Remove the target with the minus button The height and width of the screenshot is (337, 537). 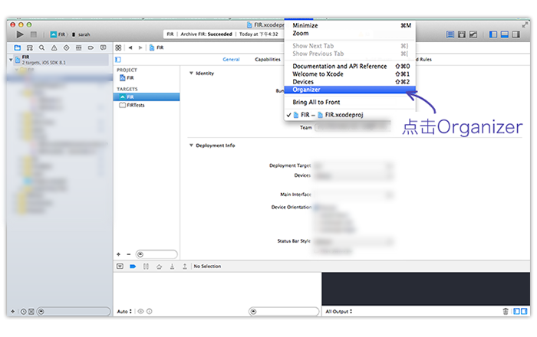click(129, 254)
